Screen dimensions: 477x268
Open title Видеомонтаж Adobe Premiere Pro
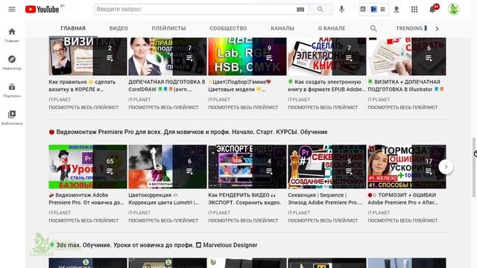coord(86,199)
